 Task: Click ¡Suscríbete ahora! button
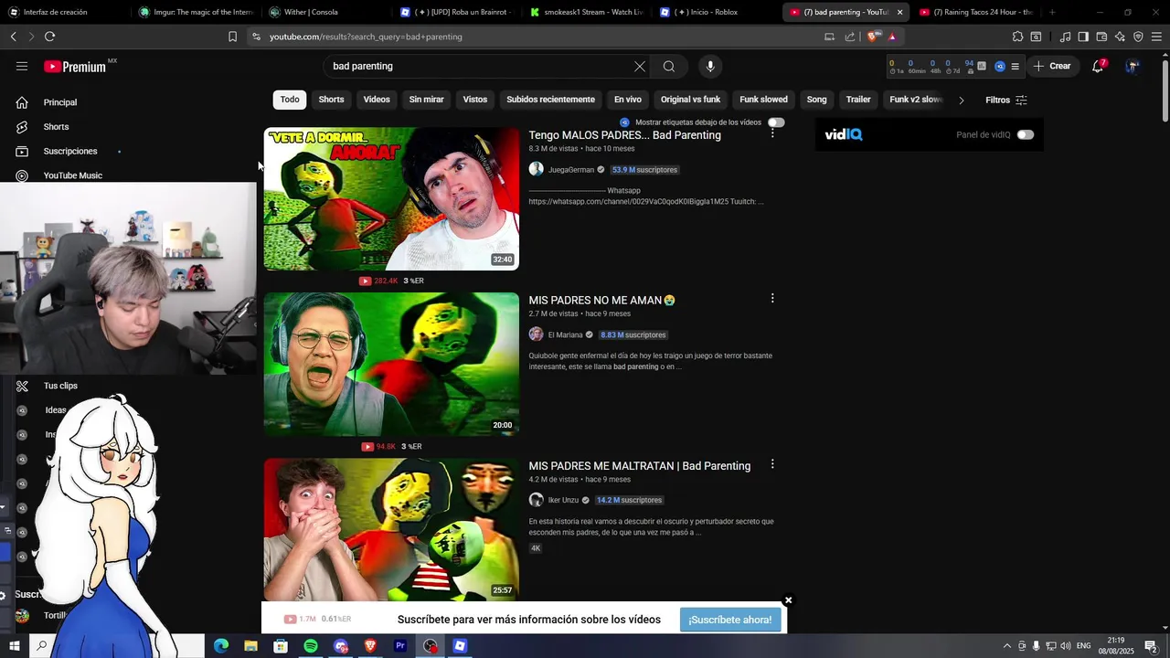[730, 620]
